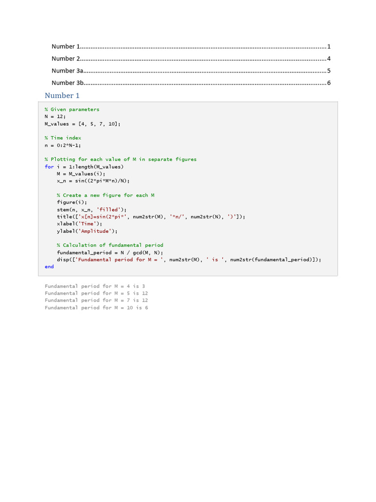Open the 'Number 3b' table of contents entry

(191, 83)
